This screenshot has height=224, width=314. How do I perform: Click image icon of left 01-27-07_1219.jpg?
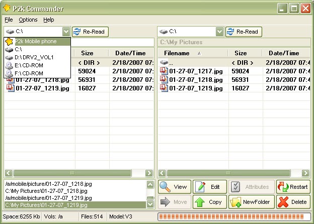pos(11,88)
